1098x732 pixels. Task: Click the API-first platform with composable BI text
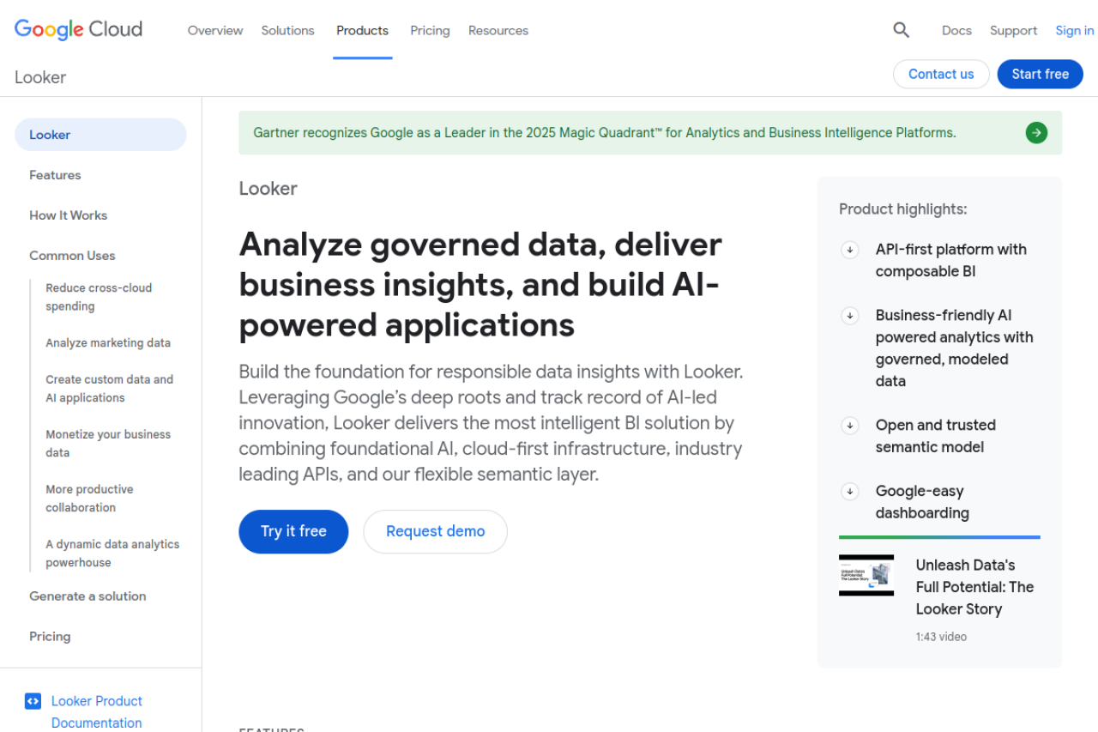(951, 261)
